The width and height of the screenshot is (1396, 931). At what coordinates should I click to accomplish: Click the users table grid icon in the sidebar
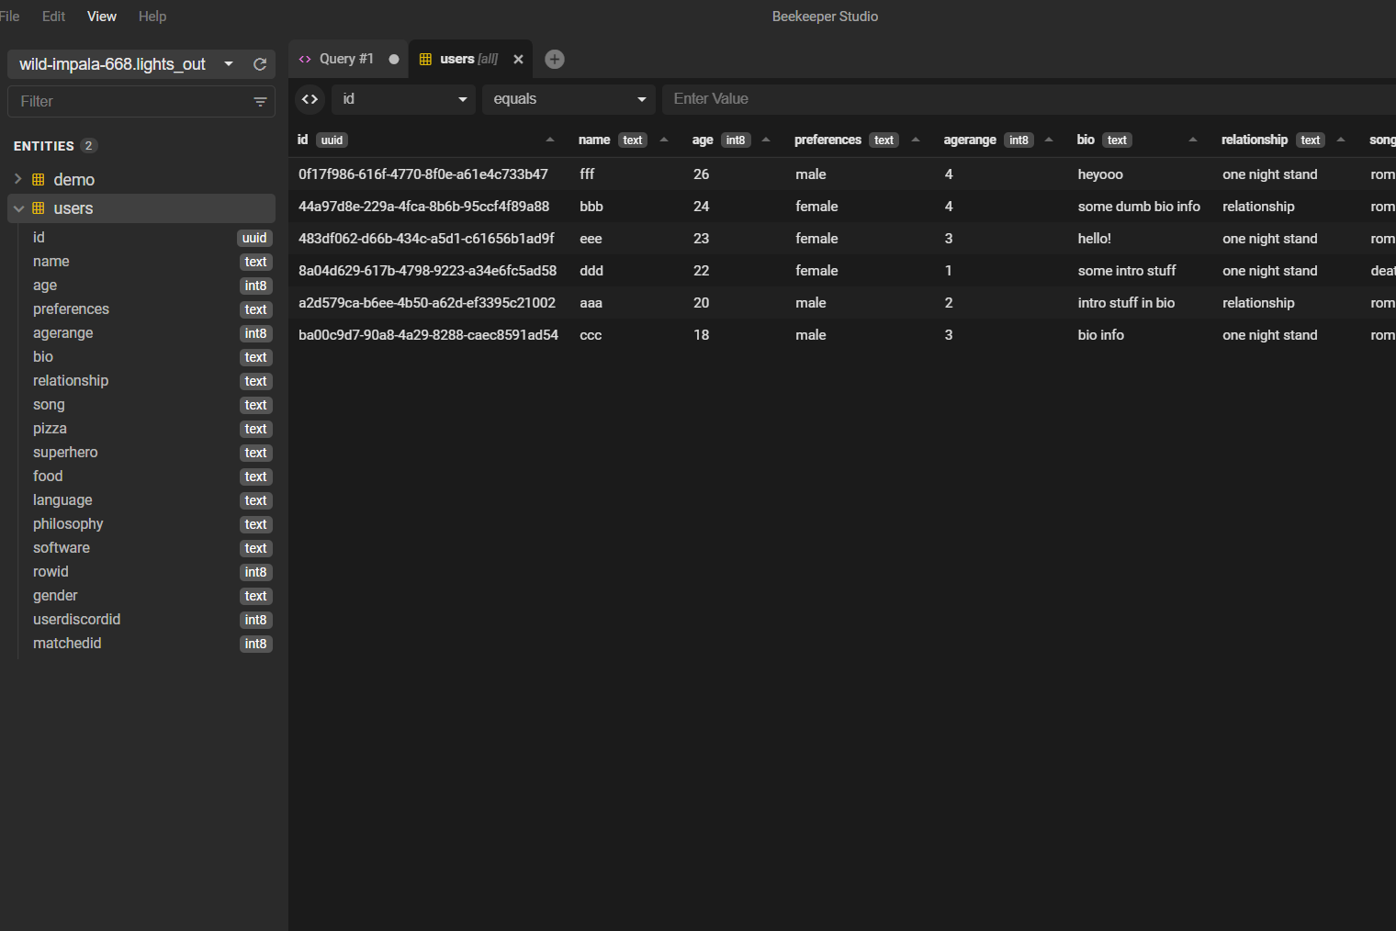coord(39,208)
